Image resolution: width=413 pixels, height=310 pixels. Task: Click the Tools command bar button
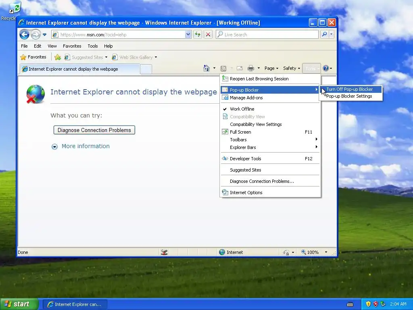[311, 69]
